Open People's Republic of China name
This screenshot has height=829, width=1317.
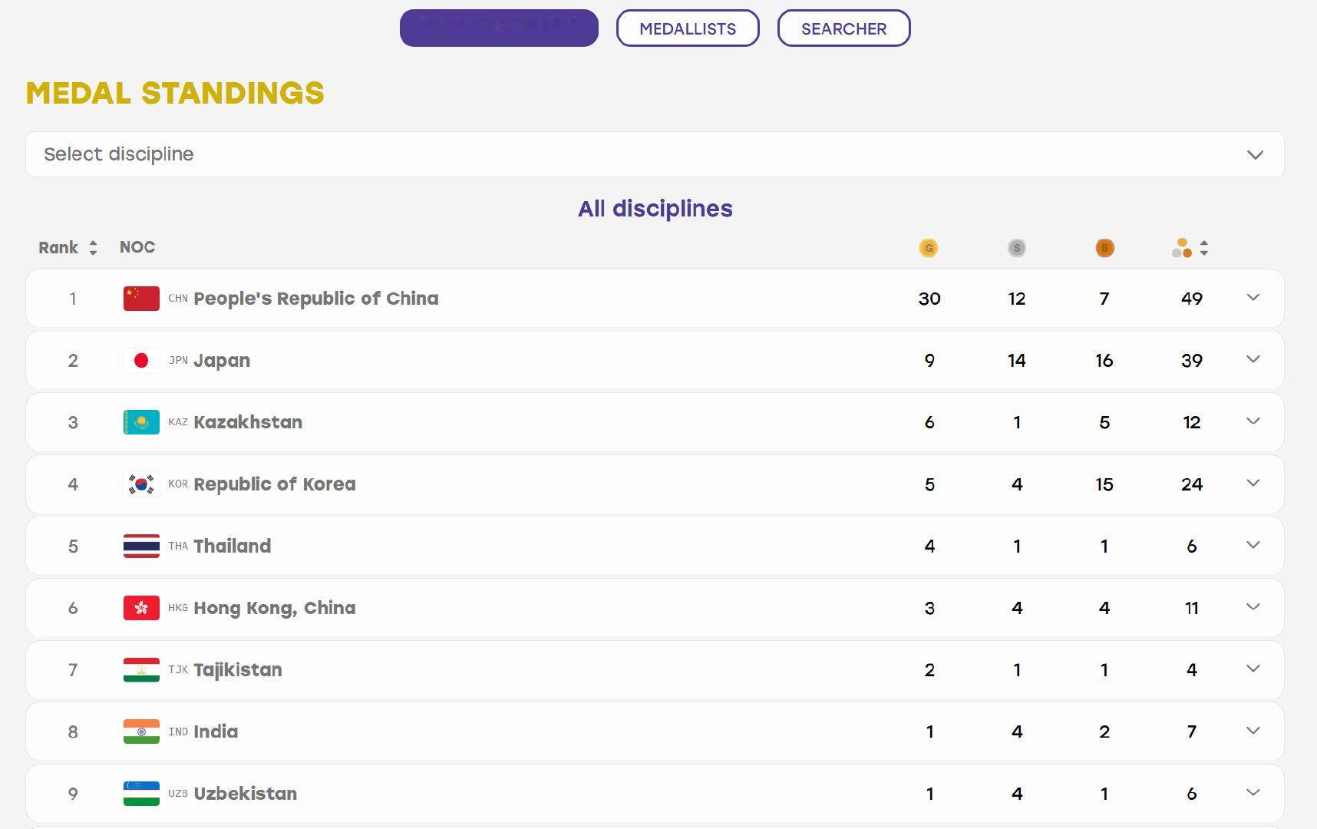click(x=316, y=299)
